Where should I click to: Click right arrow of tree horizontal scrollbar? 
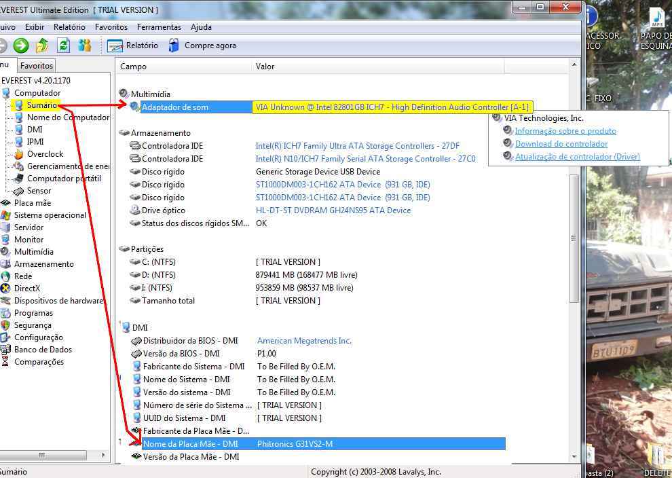[x=103, y=455]
